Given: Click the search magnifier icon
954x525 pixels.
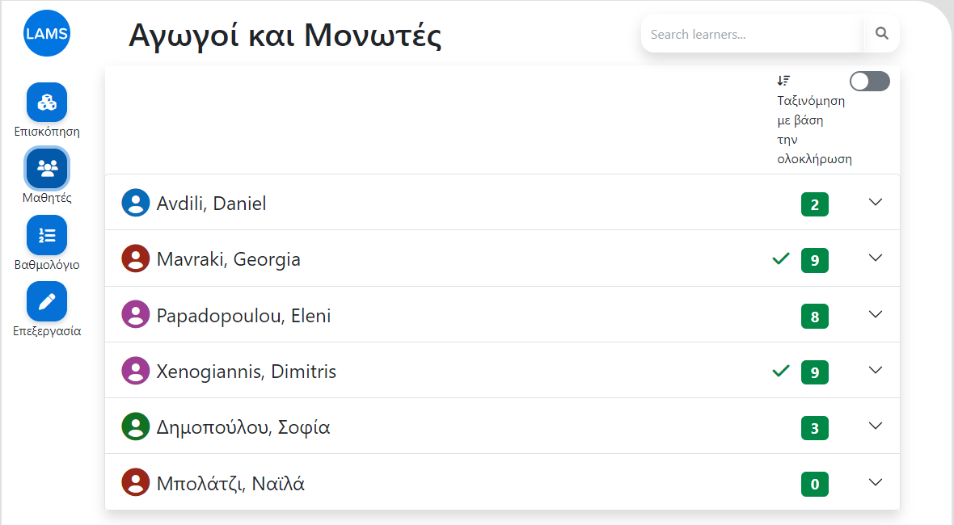Looking at the screenshot, I should tap(881, 34).
